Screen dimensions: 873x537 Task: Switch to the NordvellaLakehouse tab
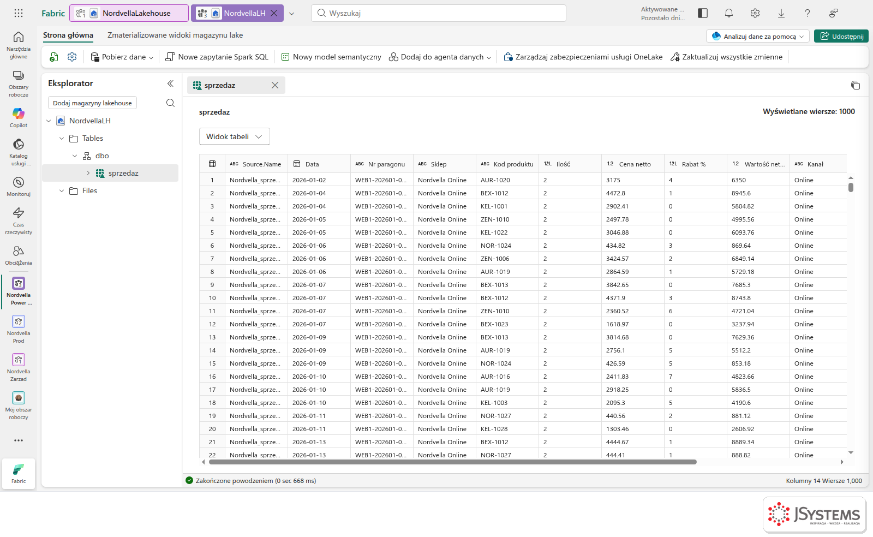pyautogui.click(x=129, y=13)
